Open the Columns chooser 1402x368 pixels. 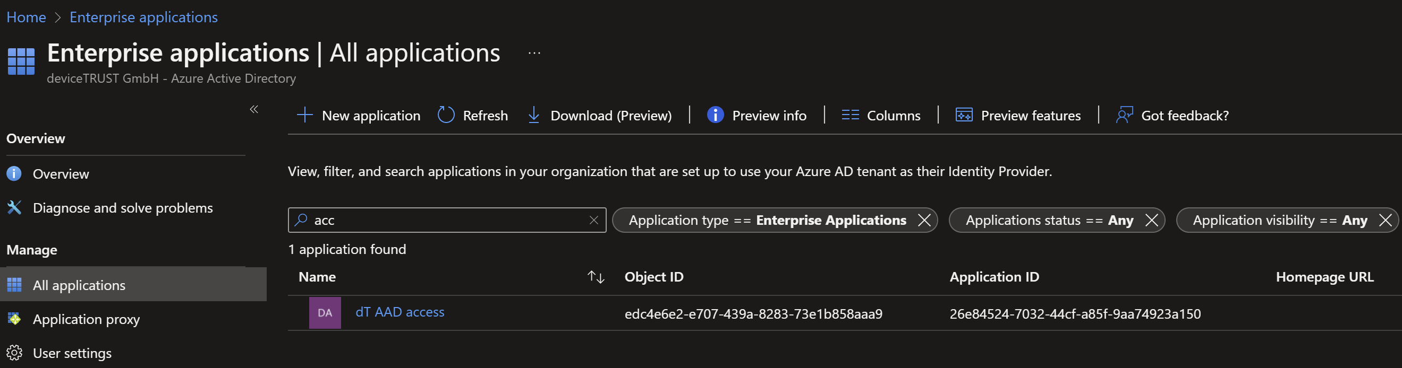881,115
